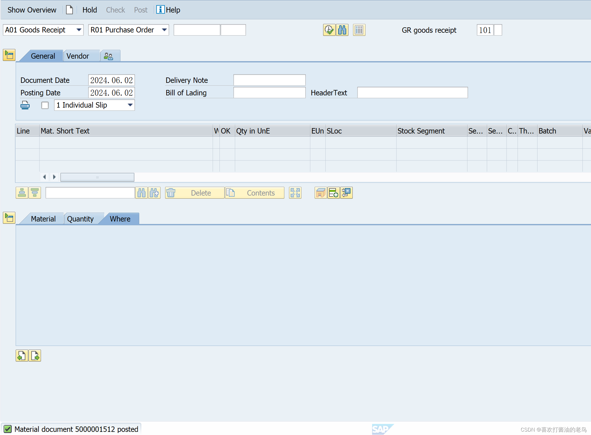
Task: Click the insert new line icon
Action: (333, 193)
